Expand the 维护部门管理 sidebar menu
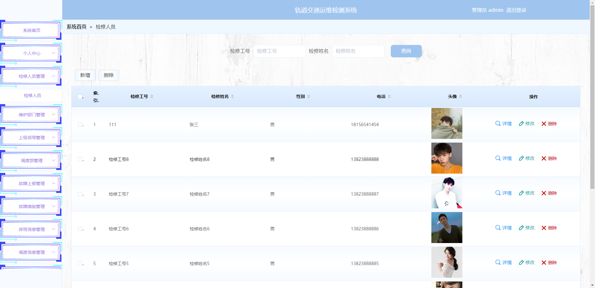Viewport: 595px width, 288px height. coord(31,115)
